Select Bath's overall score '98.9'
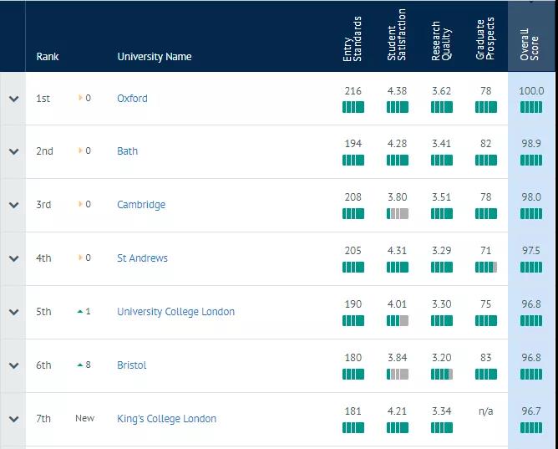This screenshot has height=449, width=558. 531,144
